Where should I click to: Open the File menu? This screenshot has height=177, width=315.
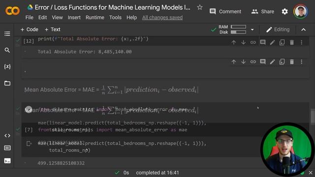pyautogui.click(x=30, y=18)
